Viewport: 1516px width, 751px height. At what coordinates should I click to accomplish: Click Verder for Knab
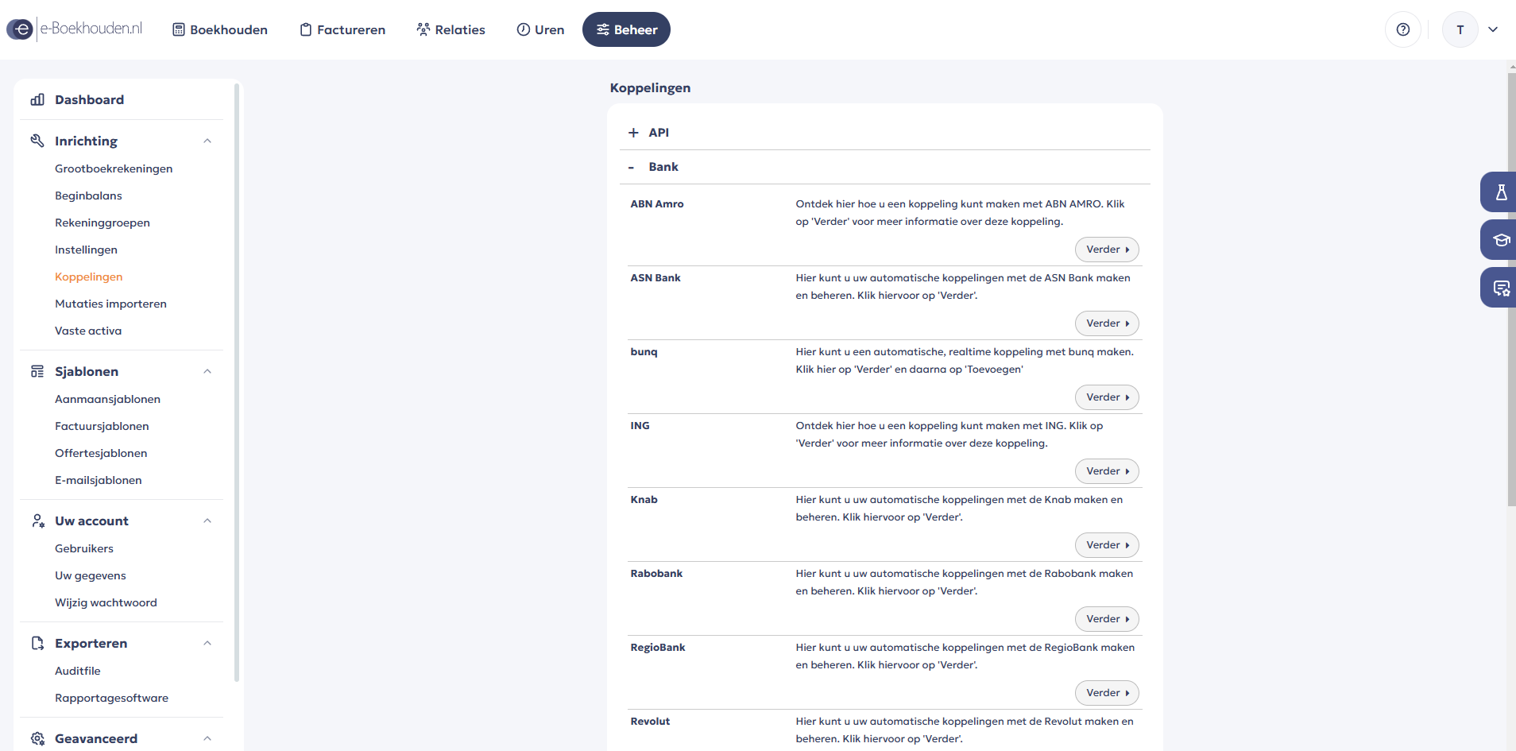tap(1107, 545)
